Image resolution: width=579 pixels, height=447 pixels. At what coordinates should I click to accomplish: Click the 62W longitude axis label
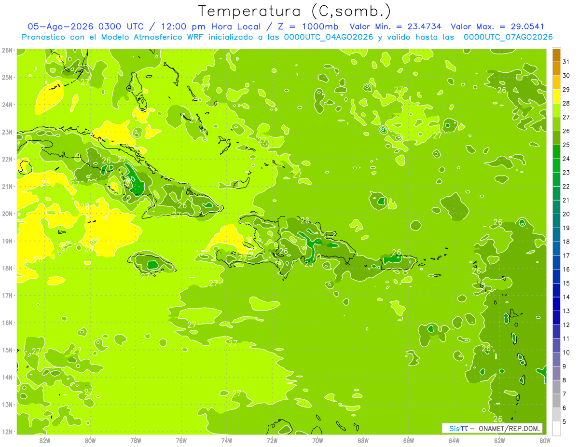pyautogui.click(x=499, y=440)
